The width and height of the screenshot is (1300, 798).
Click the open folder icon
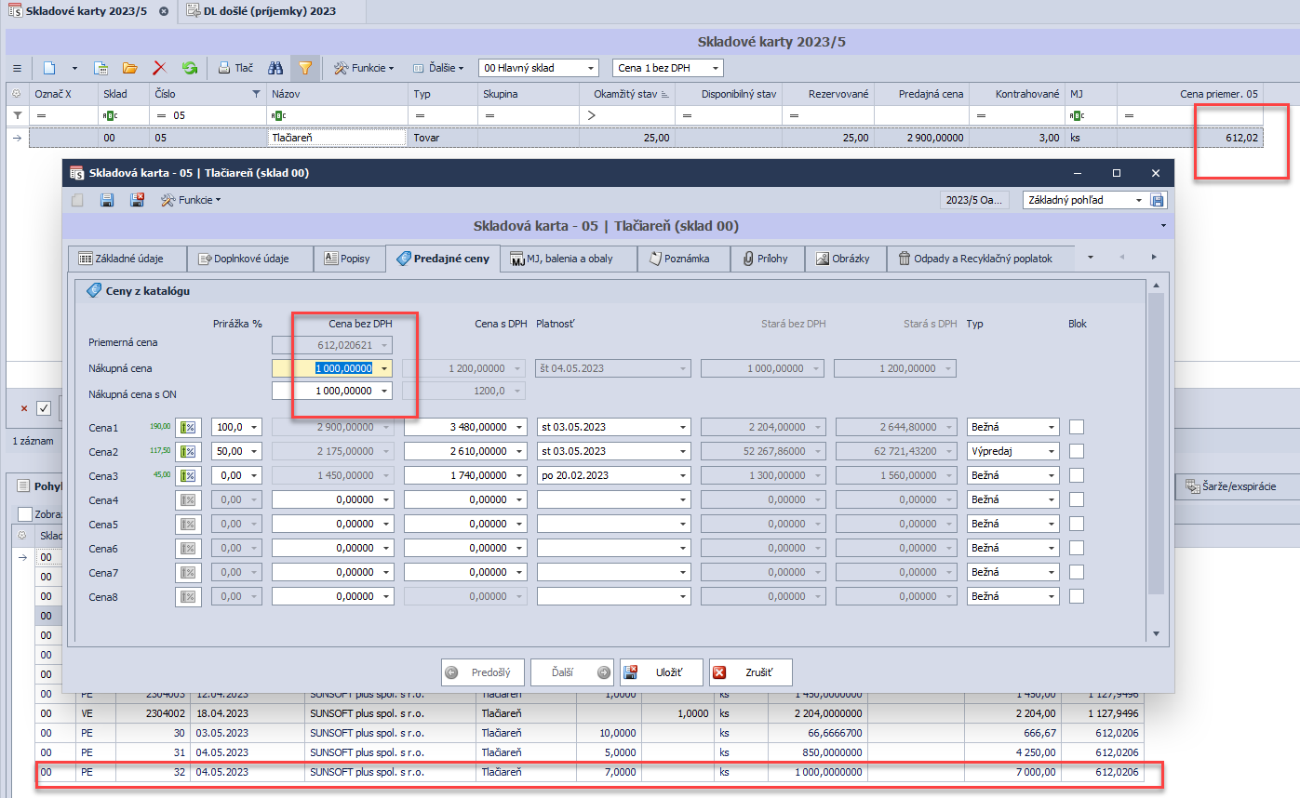click(129, 68)
